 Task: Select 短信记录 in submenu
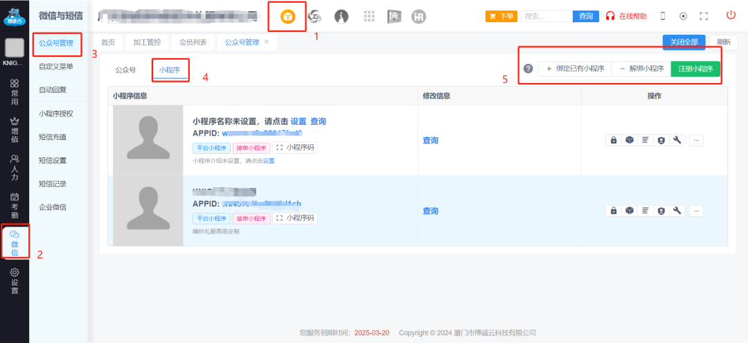(53, 184)
